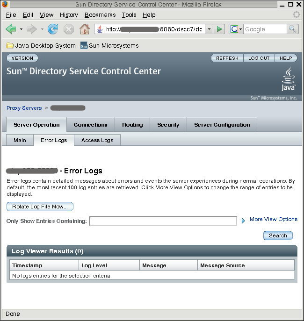Viewport: 304px width, 321px height.
Task: Click the Log Level column header
Action: click(109, 265)
